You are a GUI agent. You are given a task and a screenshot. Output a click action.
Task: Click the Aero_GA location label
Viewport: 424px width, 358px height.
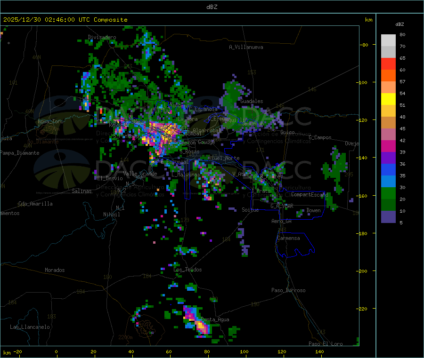click(282, 221)
